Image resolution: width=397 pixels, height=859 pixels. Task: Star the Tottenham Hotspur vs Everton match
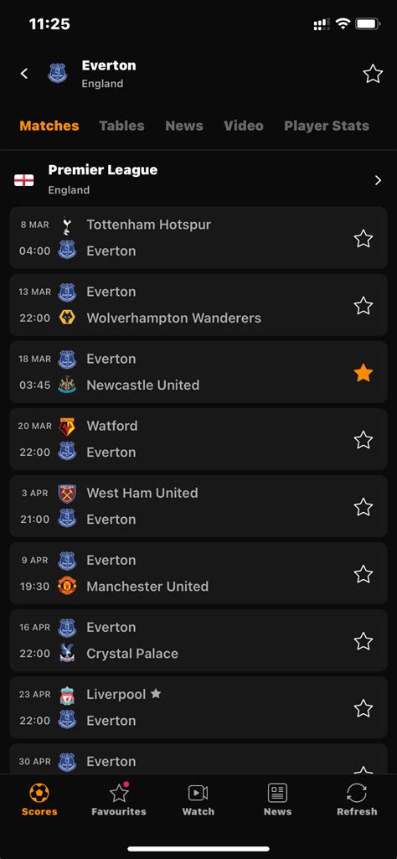pos(363,238)
